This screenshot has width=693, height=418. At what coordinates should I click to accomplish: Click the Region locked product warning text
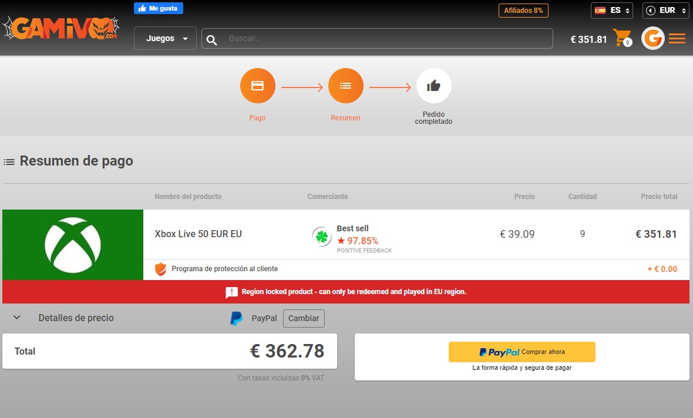tap(354, 292)
